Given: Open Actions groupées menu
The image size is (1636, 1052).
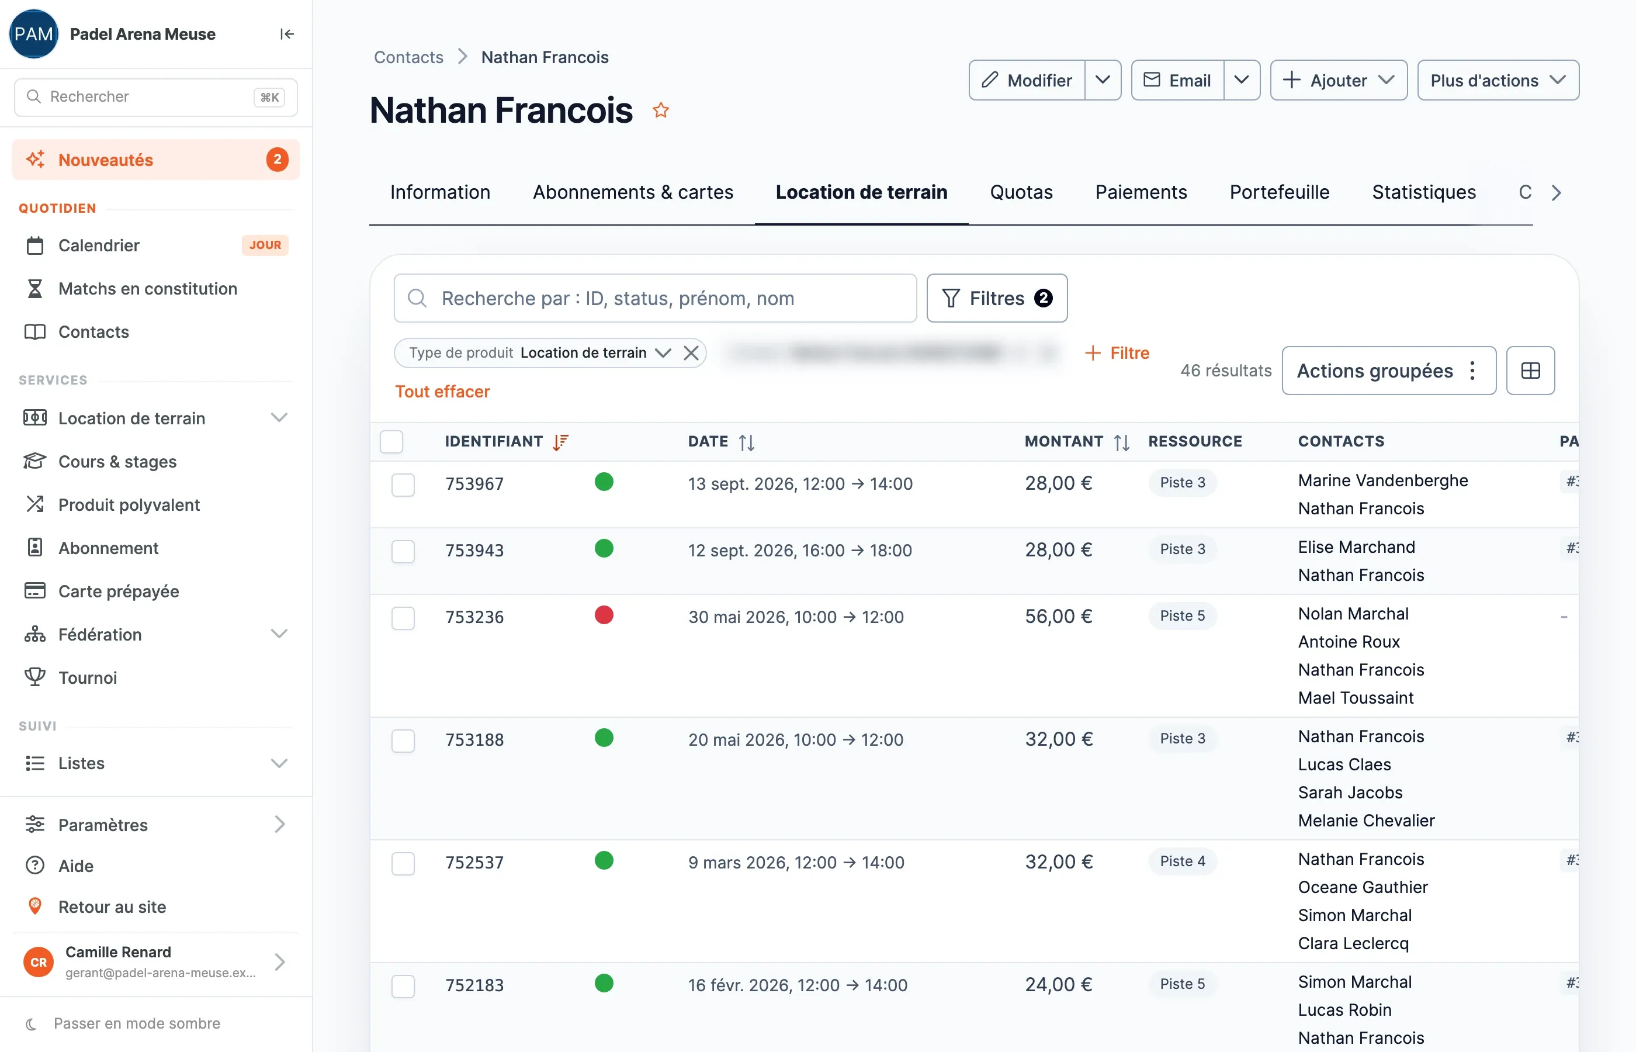Looking at the screenshot, I should (x=1389, y=371).
